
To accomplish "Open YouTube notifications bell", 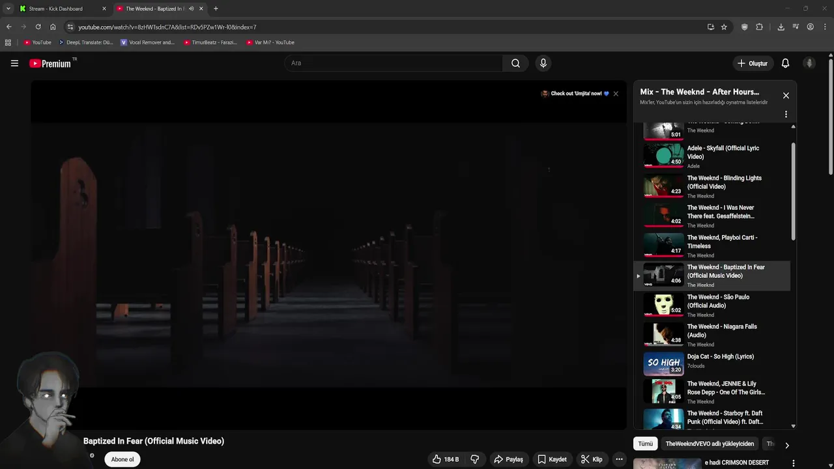I will tap(785, 63).
